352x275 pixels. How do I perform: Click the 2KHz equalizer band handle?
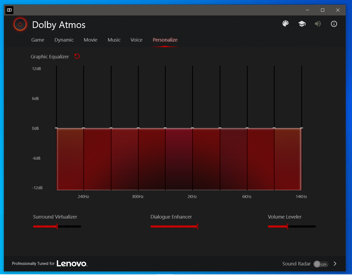[x=192, y=128]
